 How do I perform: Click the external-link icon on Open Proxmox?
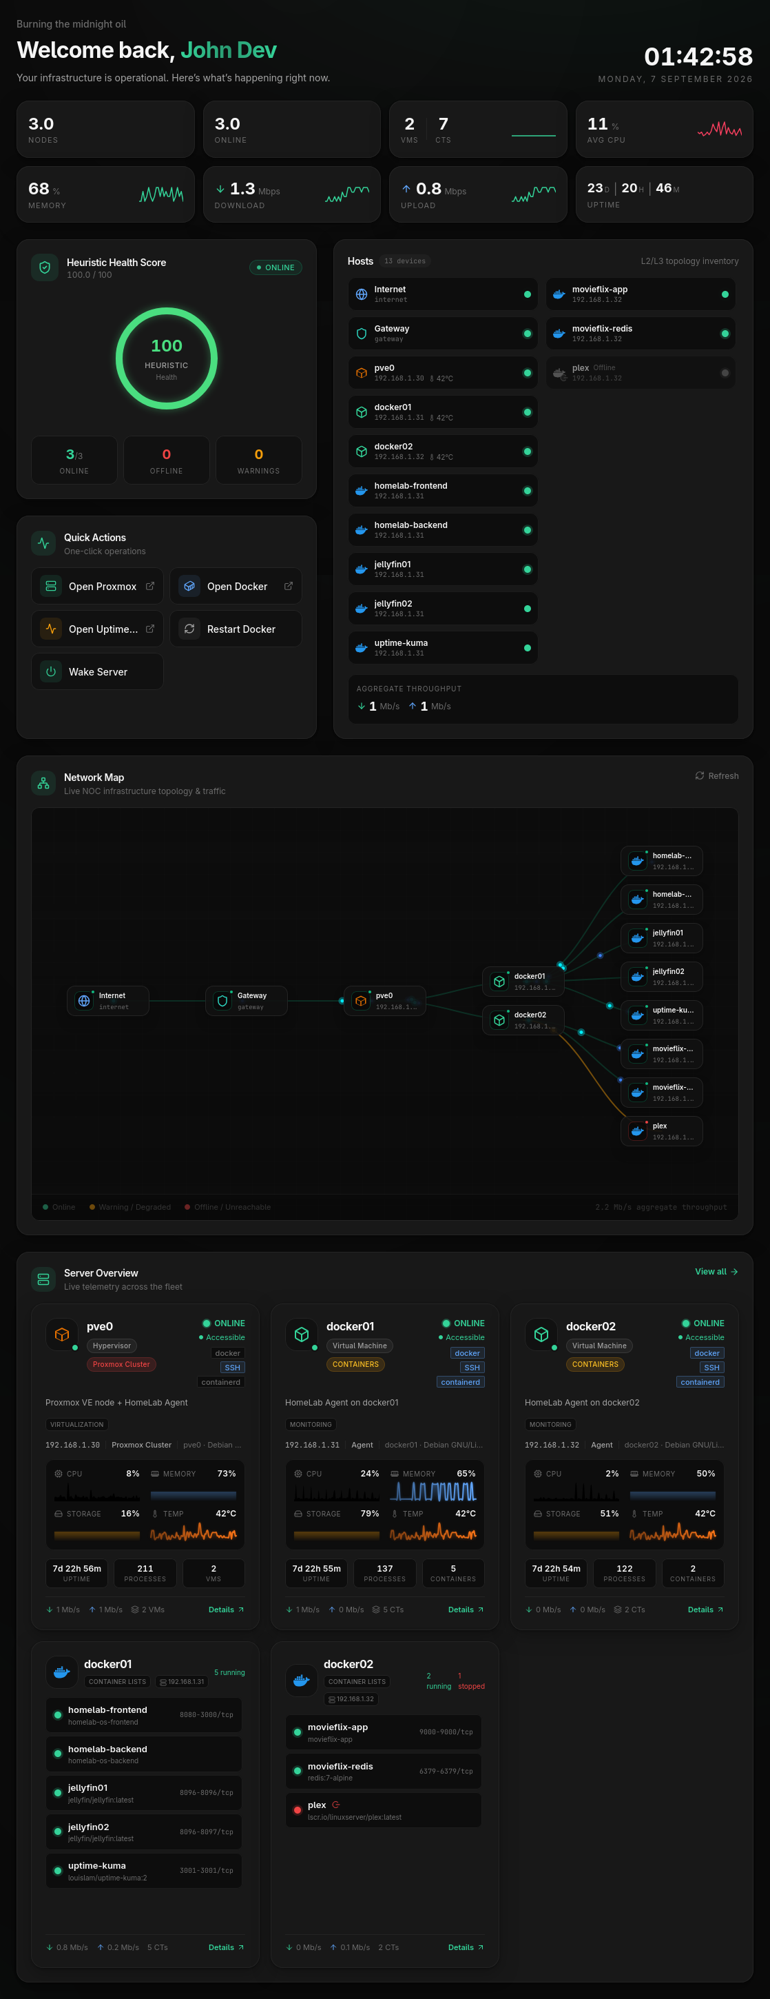click(x=149, y=586)
